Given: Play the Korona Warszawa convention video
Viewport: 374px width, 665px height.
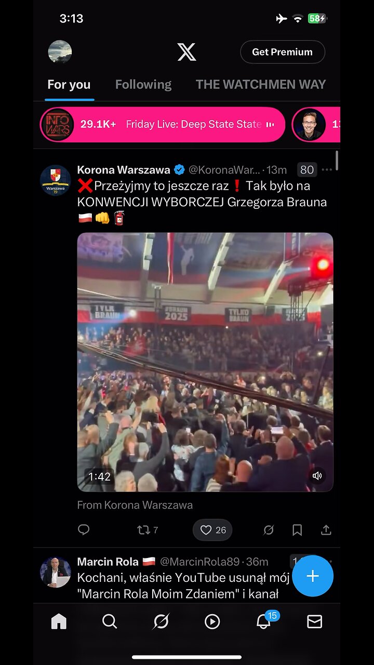Looking at the screenshot, I should click(x=205, y=362).
